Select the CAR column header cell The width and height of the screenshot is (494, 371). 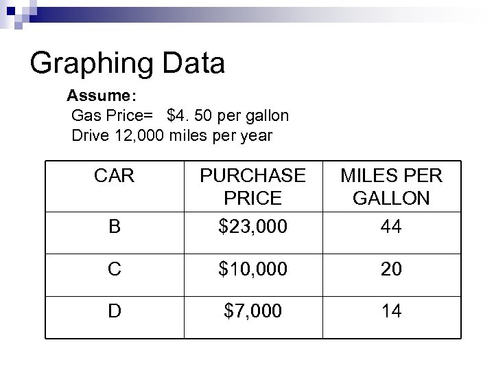pos(114,176)
